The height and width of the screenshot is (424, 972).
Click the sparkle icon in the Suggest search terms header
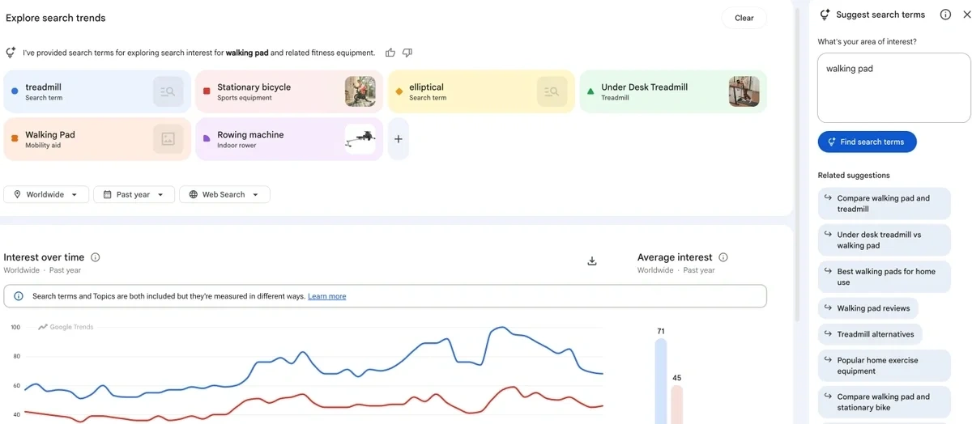point(825,15)
